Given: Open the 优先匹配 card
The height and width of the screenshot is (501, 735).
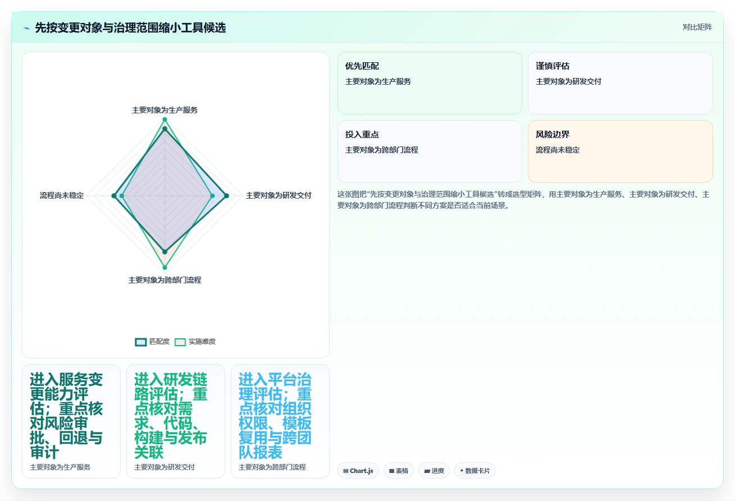Looking at the screenshot, I should pos(430,83).
